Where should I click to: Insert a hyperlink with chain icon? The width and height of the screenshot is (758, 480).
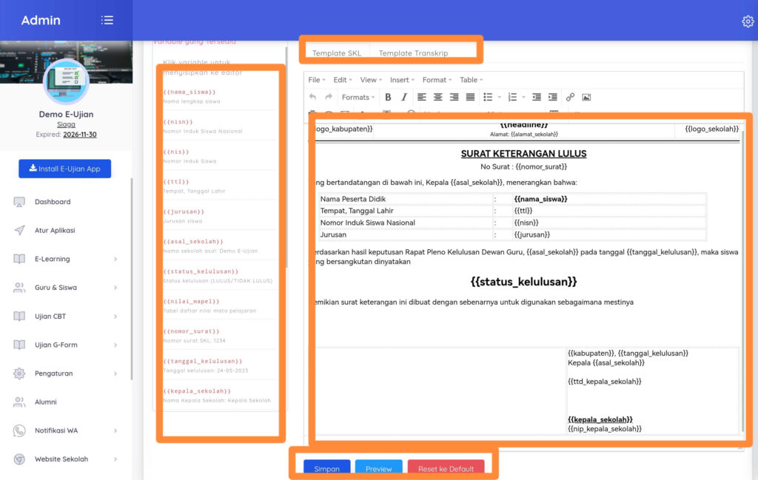(x=570, y=97)
